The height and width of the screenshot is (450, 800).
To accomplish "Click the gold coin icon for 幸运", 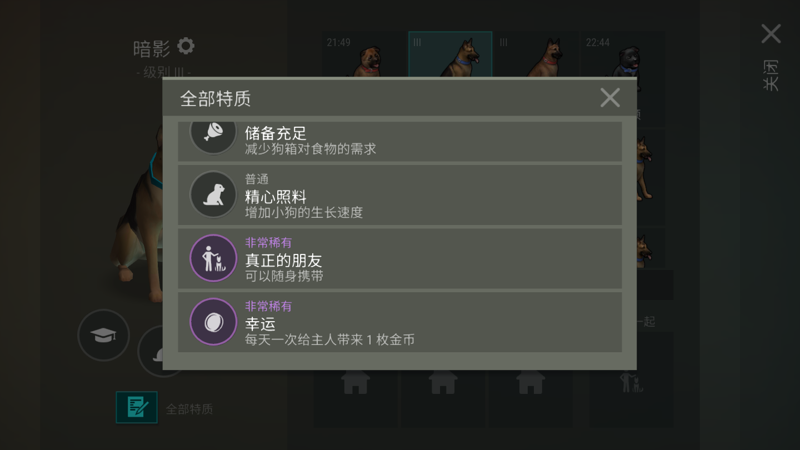I will pos(213,322).
